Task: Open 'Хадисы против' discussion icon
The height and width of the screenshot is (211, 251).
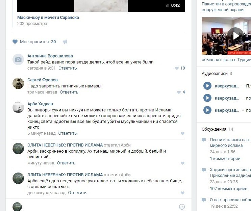Action: 204,170
